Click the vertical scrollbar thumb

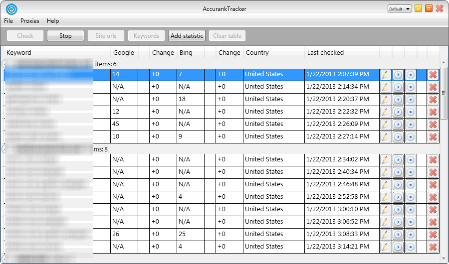click(x=444, y=93)
